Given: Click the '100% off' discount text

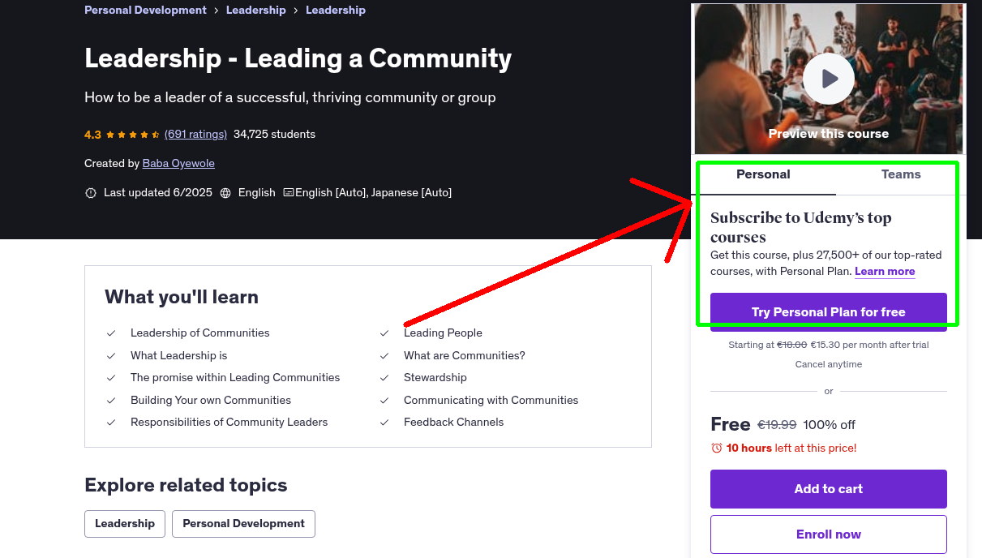Looking at the screenshot, I should click(x=830, y=425).
